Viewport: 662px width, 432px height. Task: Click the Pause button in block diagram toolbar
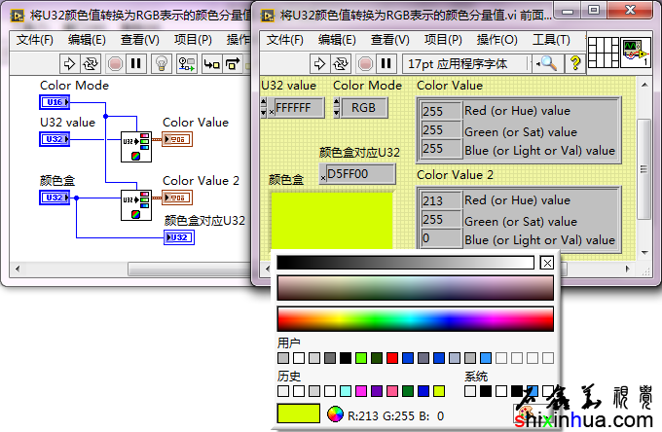[x=136, y=63]
